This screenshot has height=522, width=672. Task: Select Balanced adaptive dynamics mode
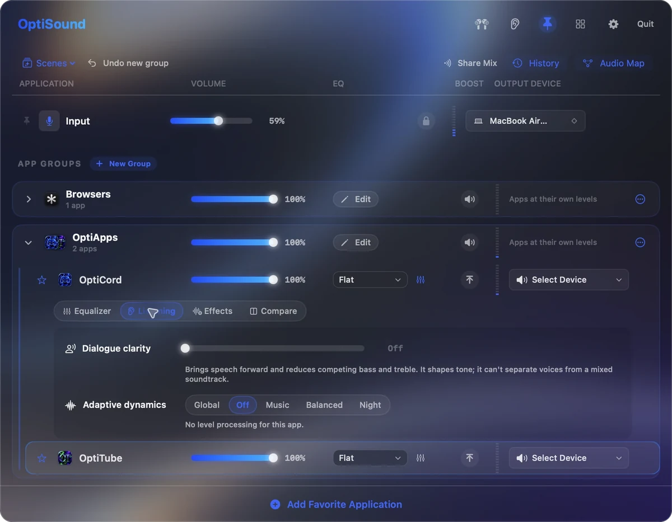click(324, 405)
